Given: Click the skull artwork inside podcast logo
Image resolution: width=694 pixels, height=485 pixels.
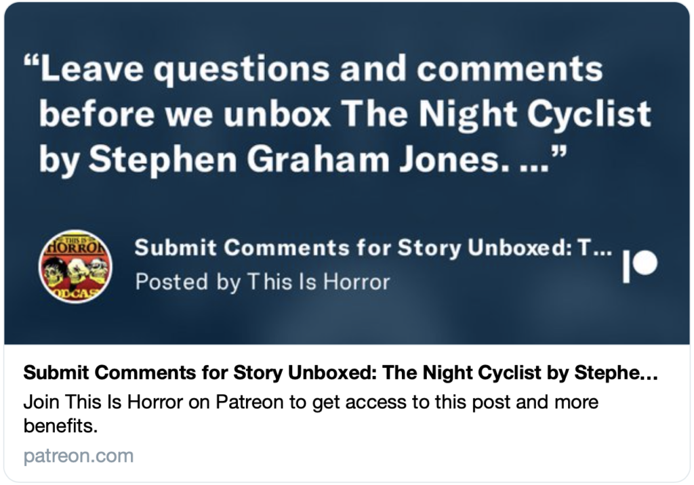Looking at the screenshot, I should tap(76, 270).
